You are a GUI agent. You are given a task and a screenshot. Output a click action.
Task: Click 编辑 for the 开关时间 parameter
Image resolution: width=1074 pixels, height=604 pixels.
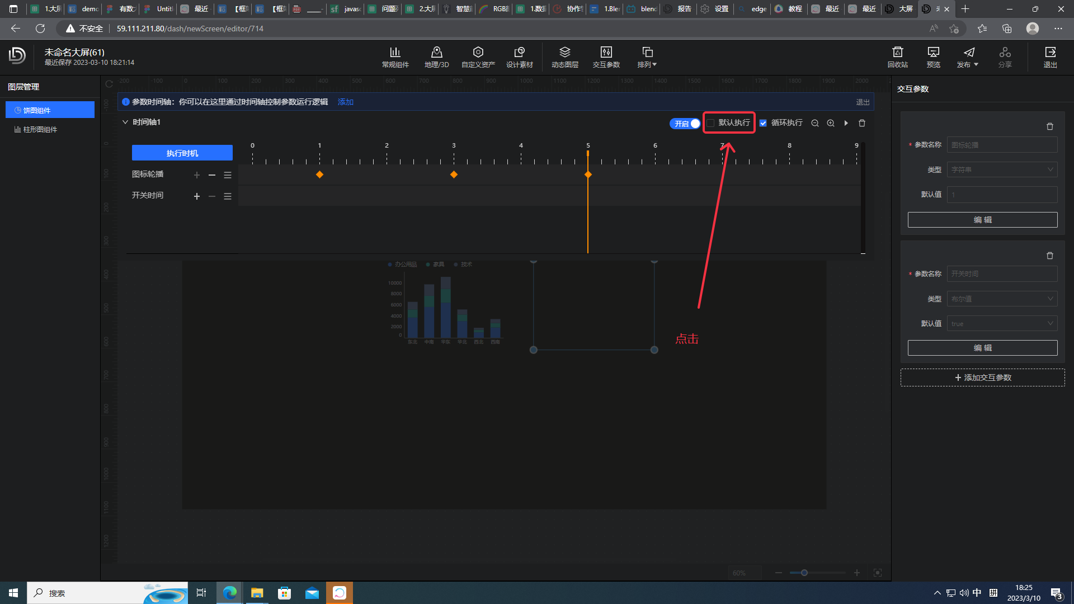[x=982, y=348]
